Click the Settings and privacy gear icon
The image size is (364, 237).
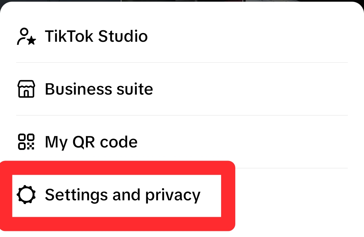26,195
